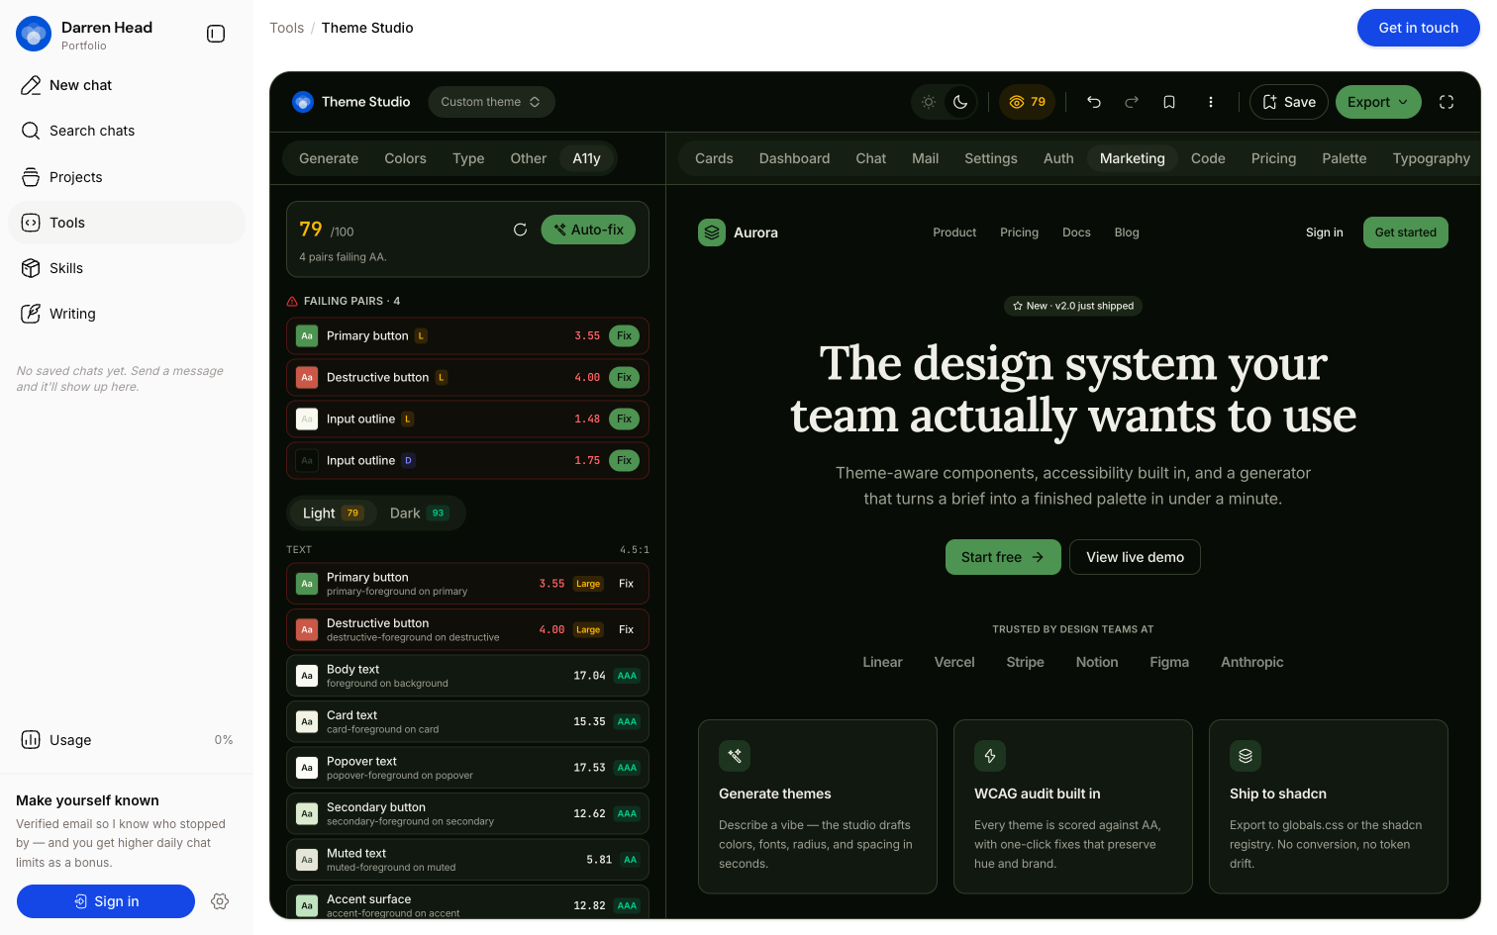Click the Aurora logo icon

pyautogui.click(x=712, y=233)
